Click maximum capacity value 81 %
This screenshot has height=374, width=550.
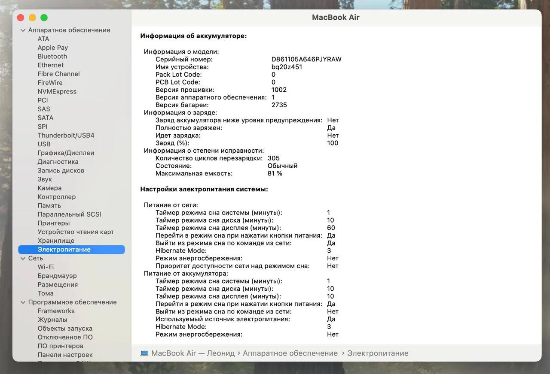coord(275,173)
